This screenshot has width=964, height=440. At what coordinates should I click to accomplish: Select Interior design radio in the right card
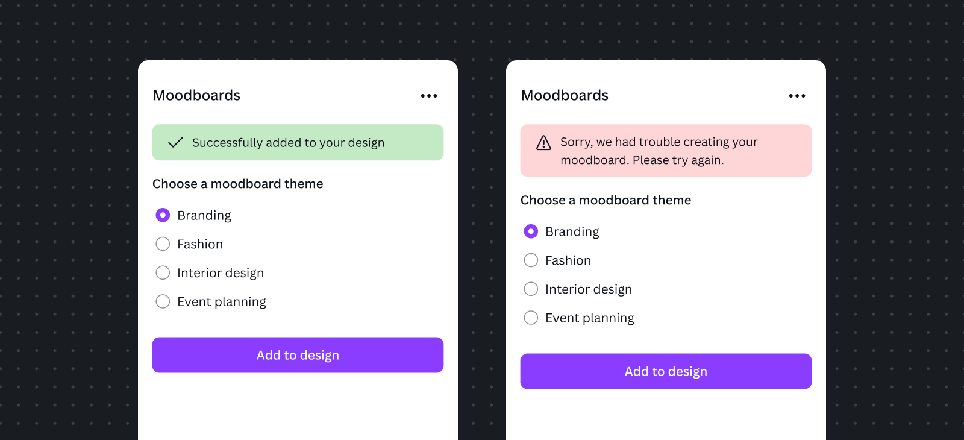pos(531,289)
